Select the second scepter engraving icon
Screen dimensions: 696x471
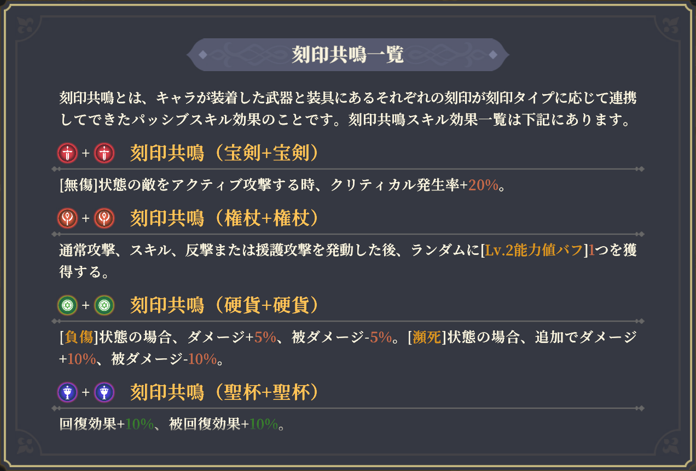click(104, 219)
